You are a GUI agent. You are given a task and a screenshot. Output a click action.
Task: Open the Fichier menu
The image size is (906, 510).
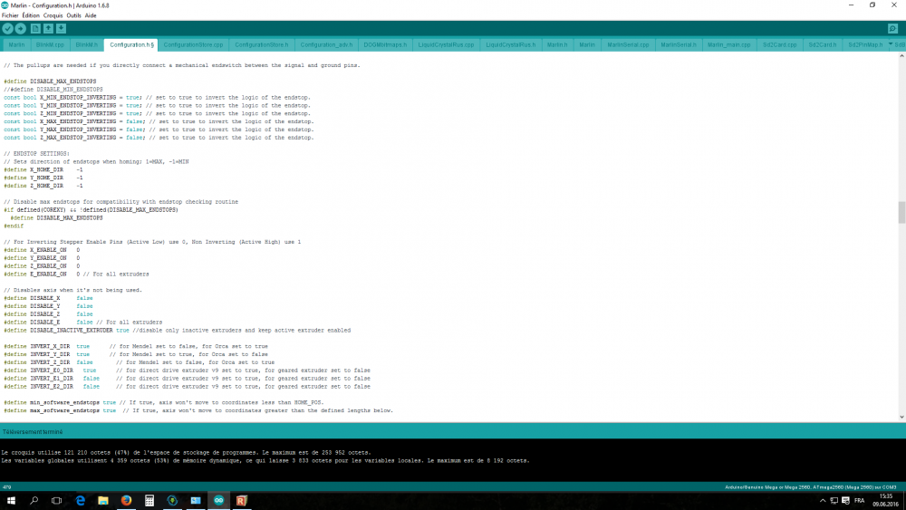coord(10,15)
